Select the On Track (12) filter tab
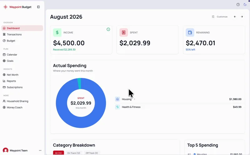The image size is (250, 155). (74, 153)
